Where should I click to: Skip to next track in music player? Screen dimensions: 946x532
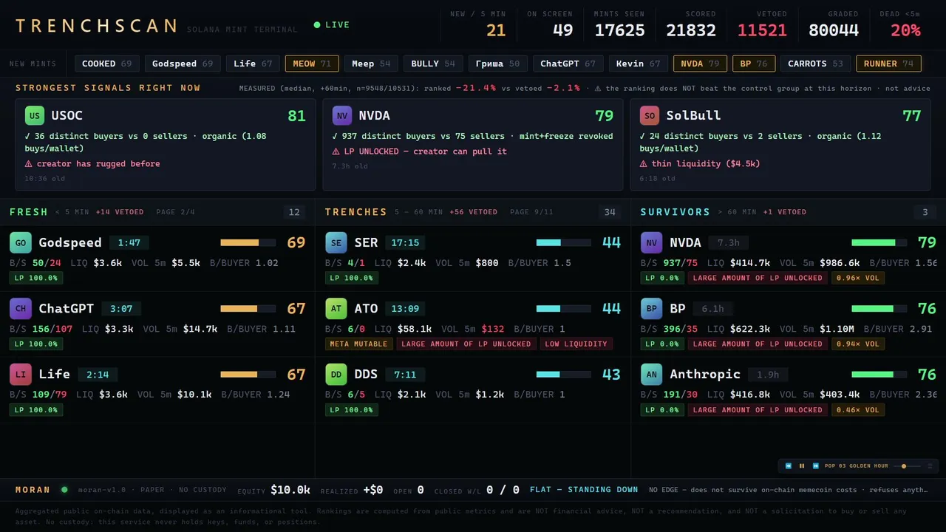pos(815,466)
